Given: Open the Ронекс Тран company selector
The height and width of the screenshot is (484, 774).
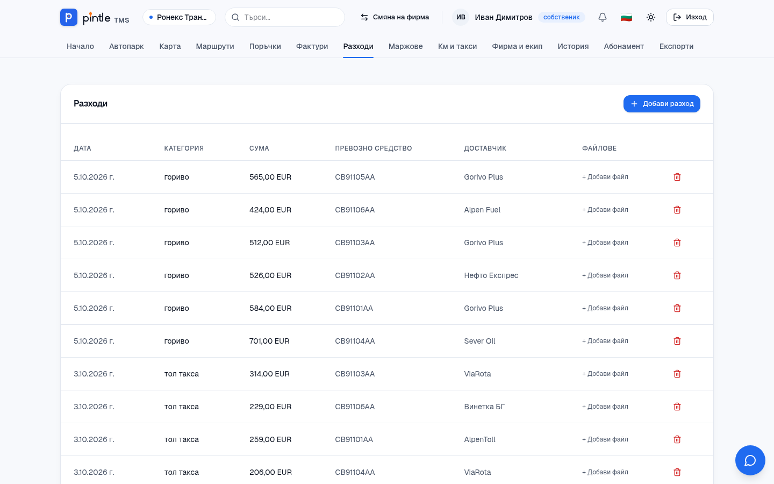Looking at the screenshot, I should (179, 17).
